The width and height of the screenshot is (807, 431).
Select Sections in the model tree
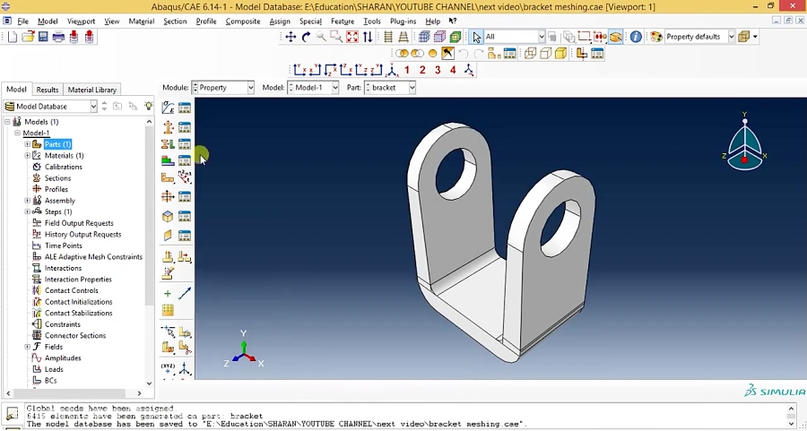tap(57, 178)
